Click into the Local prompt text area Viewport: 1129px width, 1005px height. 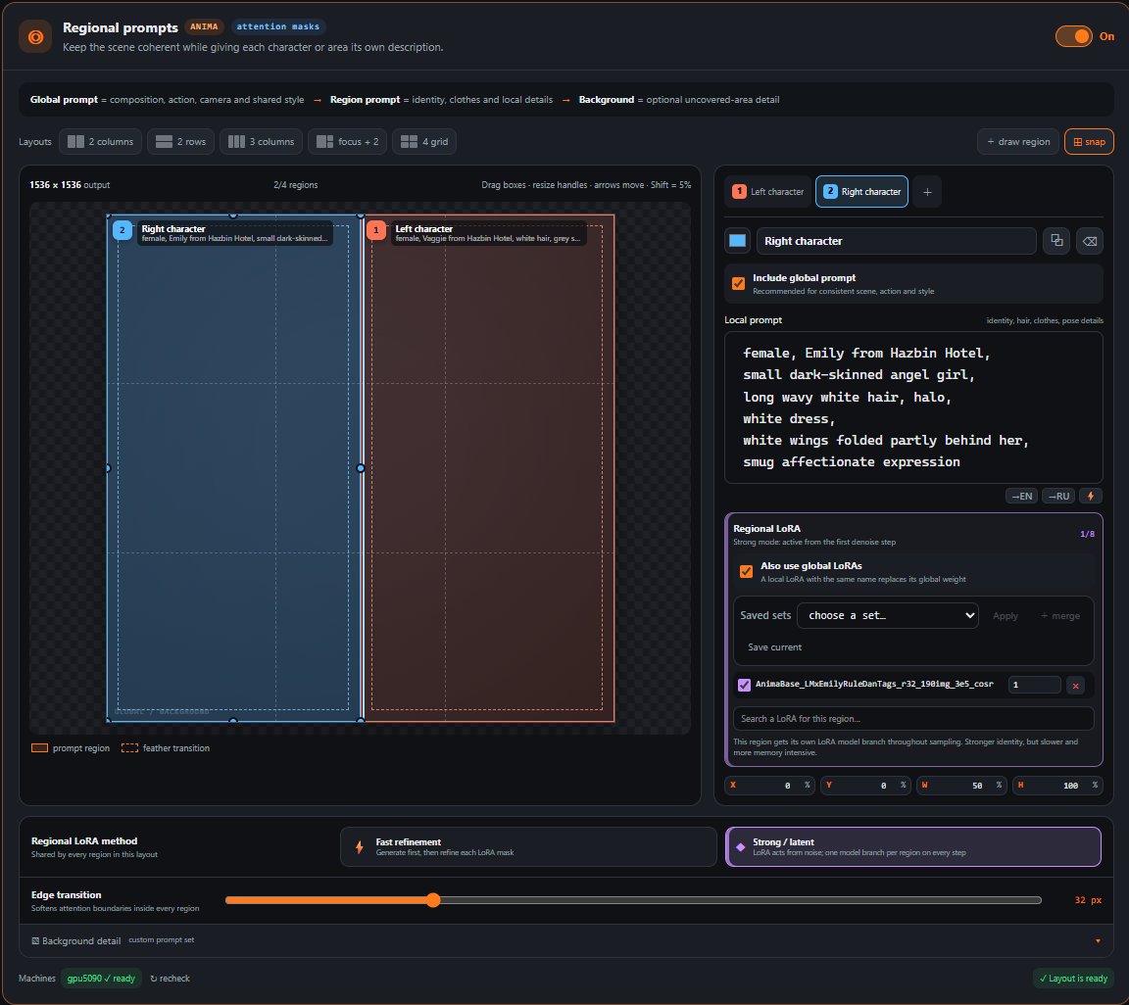coord(913,407)
